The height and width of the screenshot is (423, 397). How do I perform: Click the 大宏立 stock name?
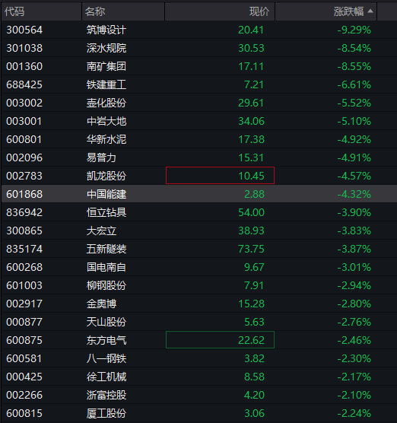(101, 231)
